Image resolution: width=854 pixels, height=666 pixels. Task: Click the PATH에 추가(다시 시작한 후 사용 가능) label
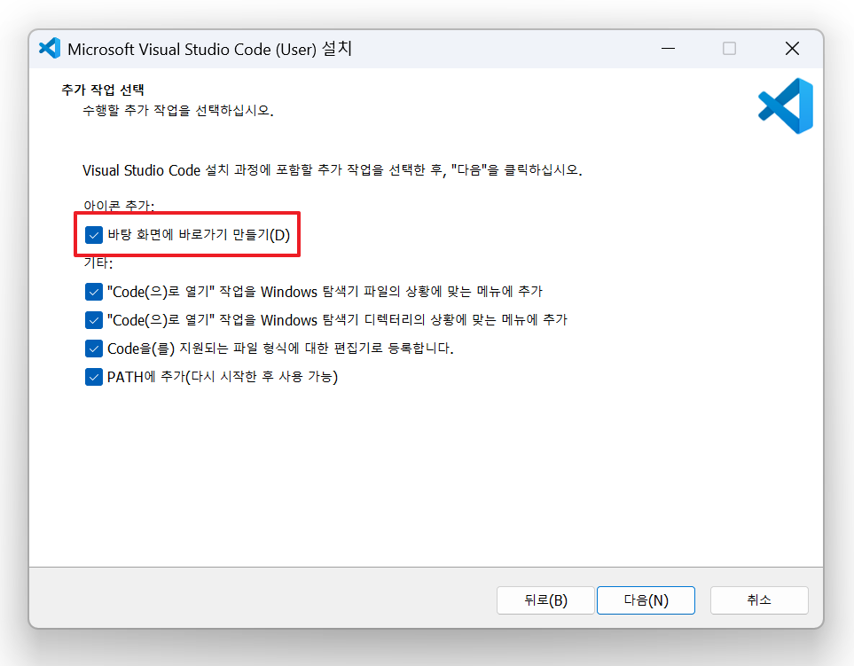click(223, 377)
